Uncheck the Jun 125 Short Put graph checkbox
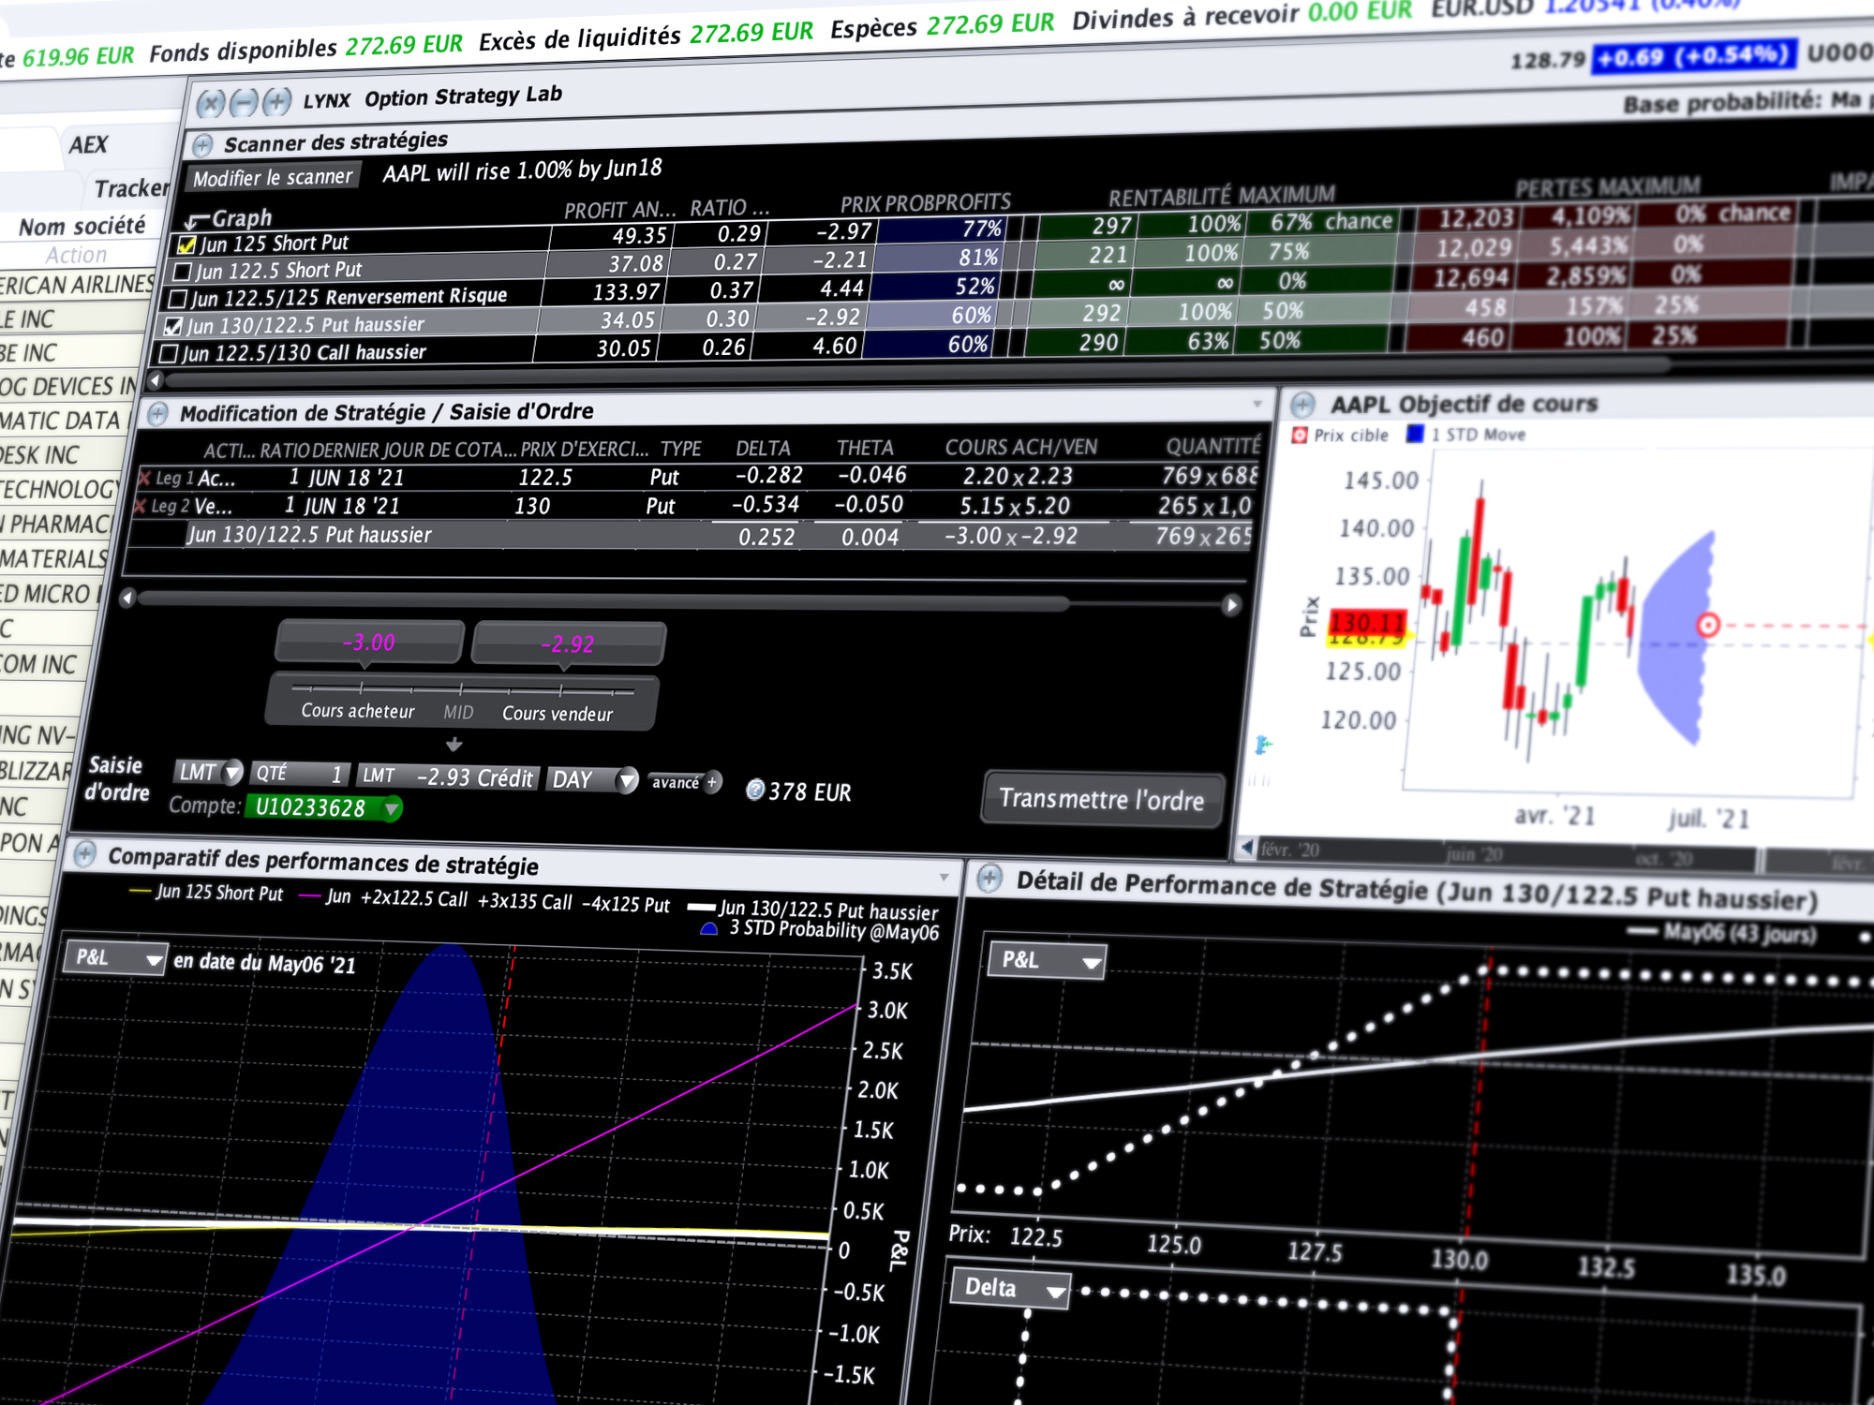 click(186, 245)
